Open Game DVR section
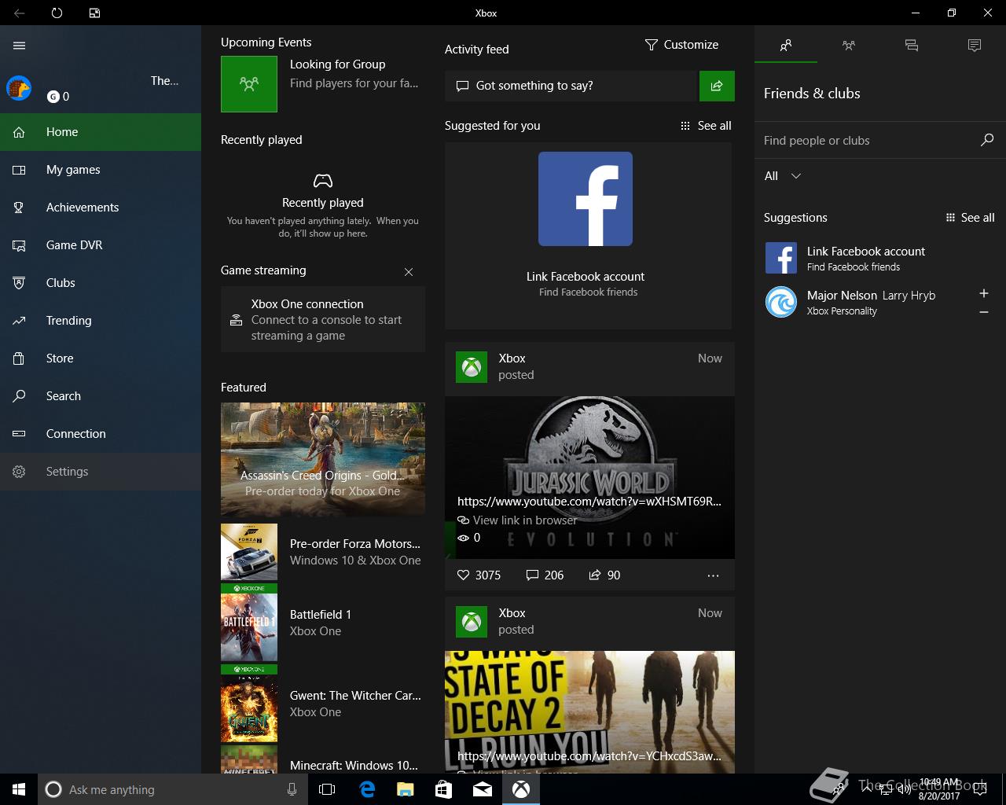Image resolution: width=1006 pixels, height=805 pixels. 101,245
